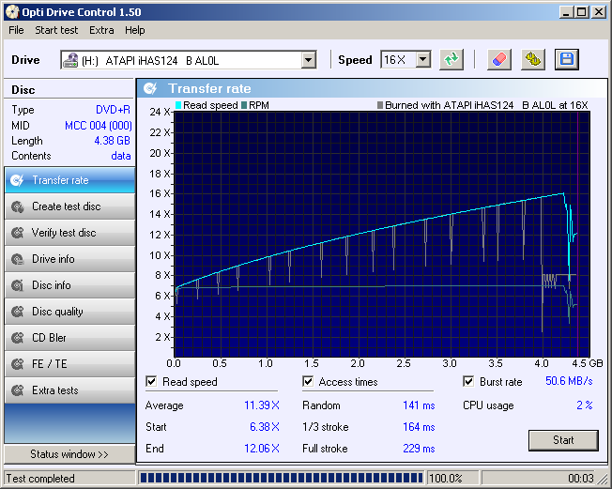
Task: Click the data Contents value
Action: point(121,156)
